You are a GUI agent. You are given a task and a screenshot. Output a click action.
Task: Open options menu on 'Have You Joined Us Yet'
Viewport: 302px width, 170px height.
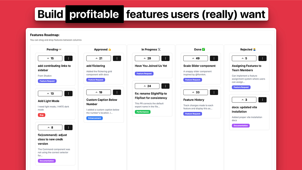click(x=165, y=58)
